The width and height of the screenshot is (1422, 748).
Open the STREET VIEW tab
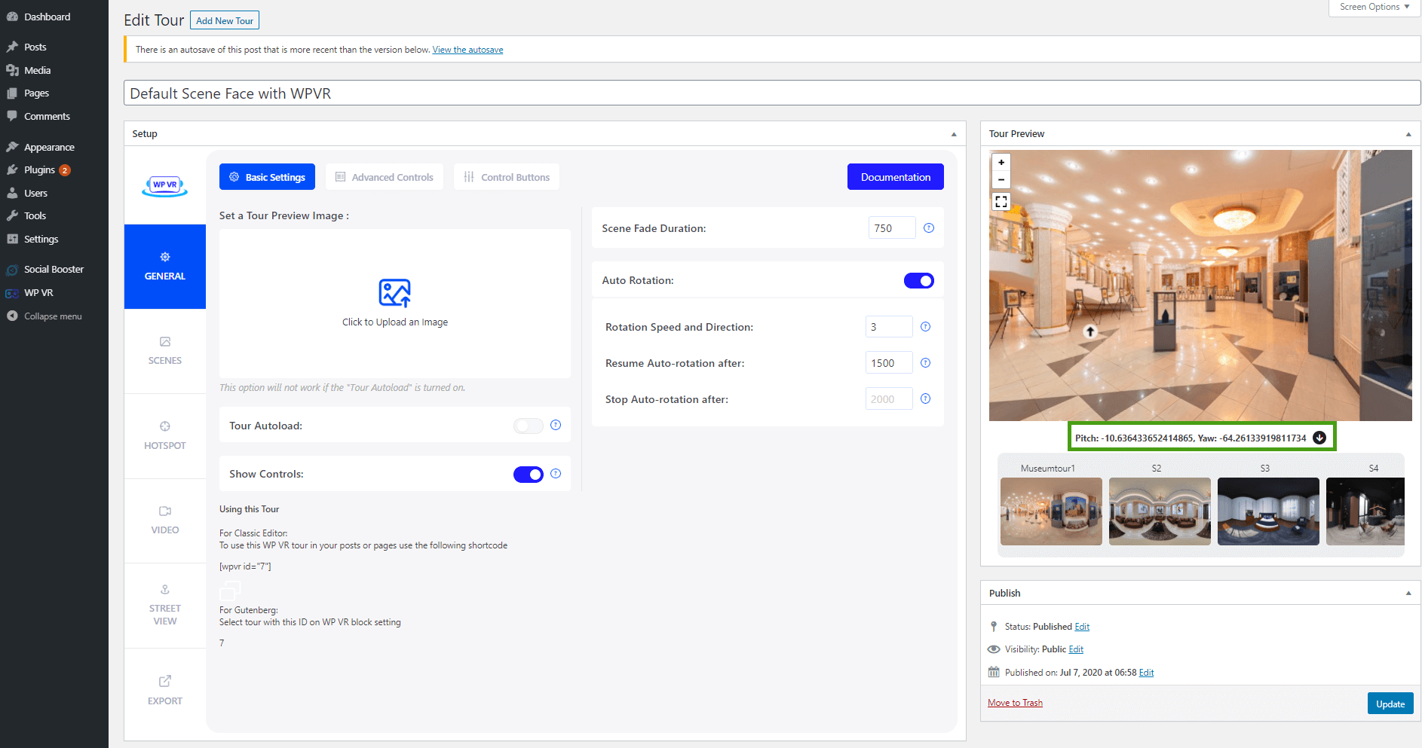point(165,605)
